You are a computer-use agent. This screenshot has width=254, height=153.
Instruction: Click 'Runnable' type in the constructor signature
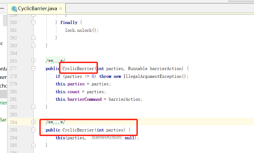coord(138,68)
